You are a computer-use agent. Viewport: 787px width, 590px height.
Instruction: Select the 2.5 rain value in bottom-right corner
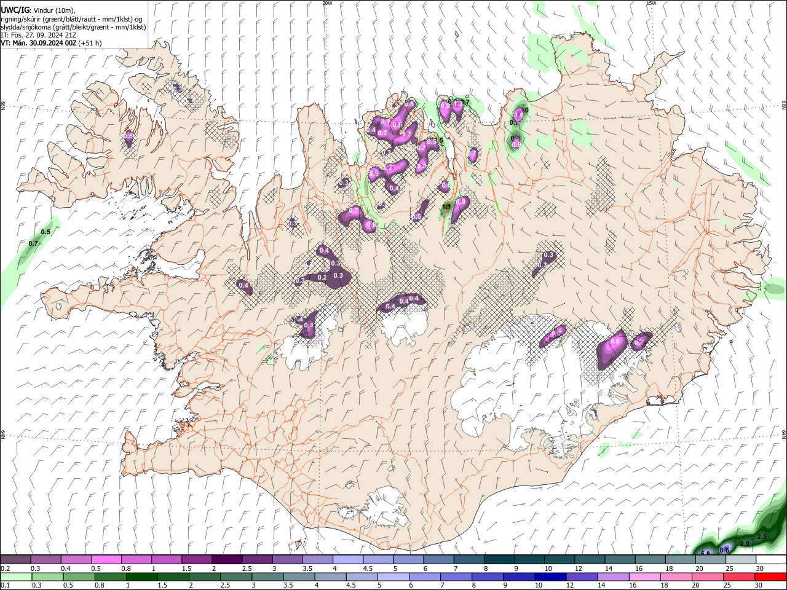(x=762, y=537)
